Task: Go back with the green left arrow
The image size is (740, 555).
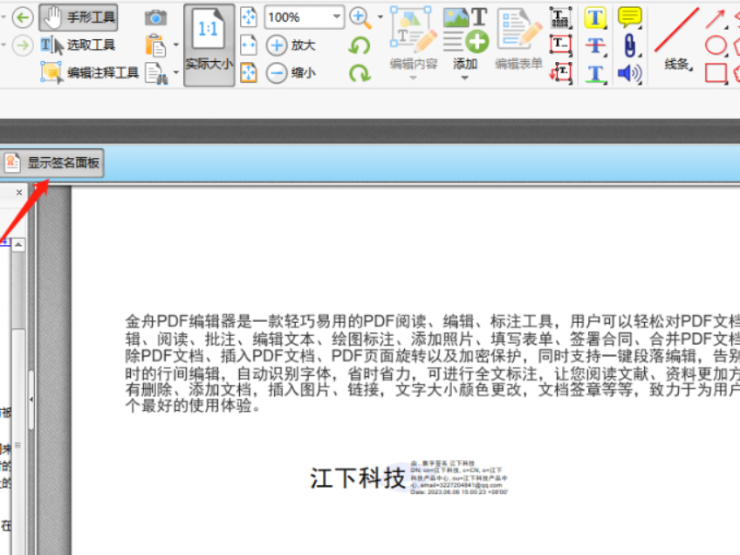Action: coord(22,18)
